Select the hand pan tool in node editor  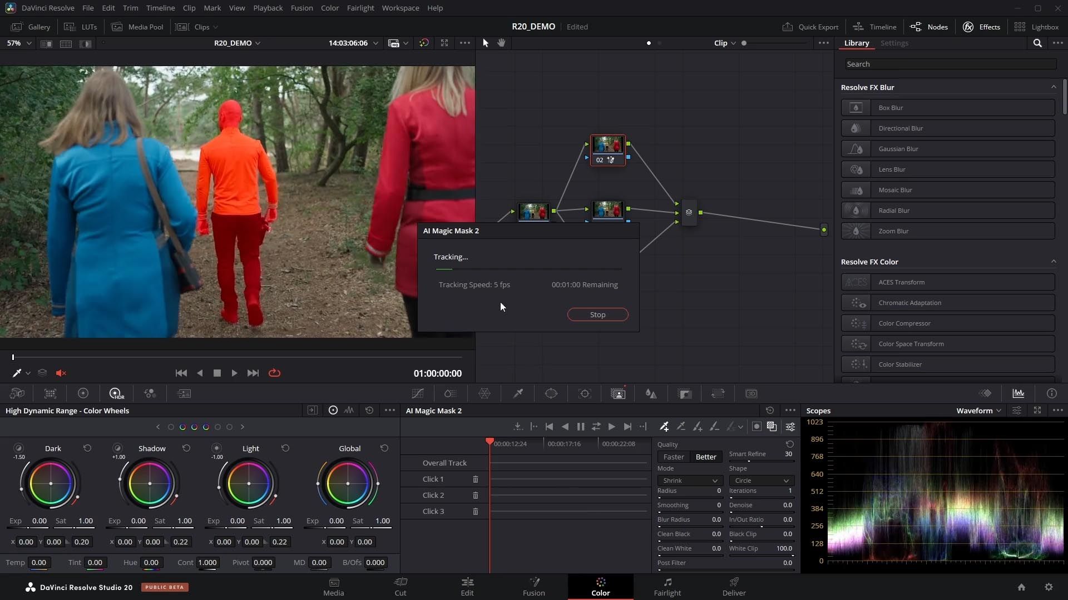tap(501, 43)
